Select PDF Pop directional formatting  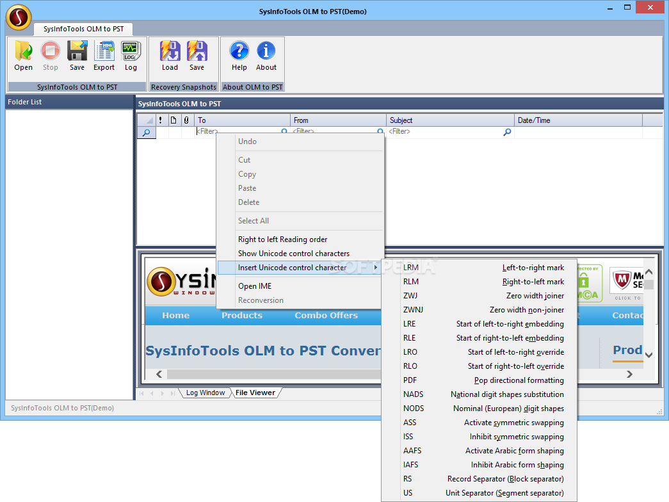point(479,380)
